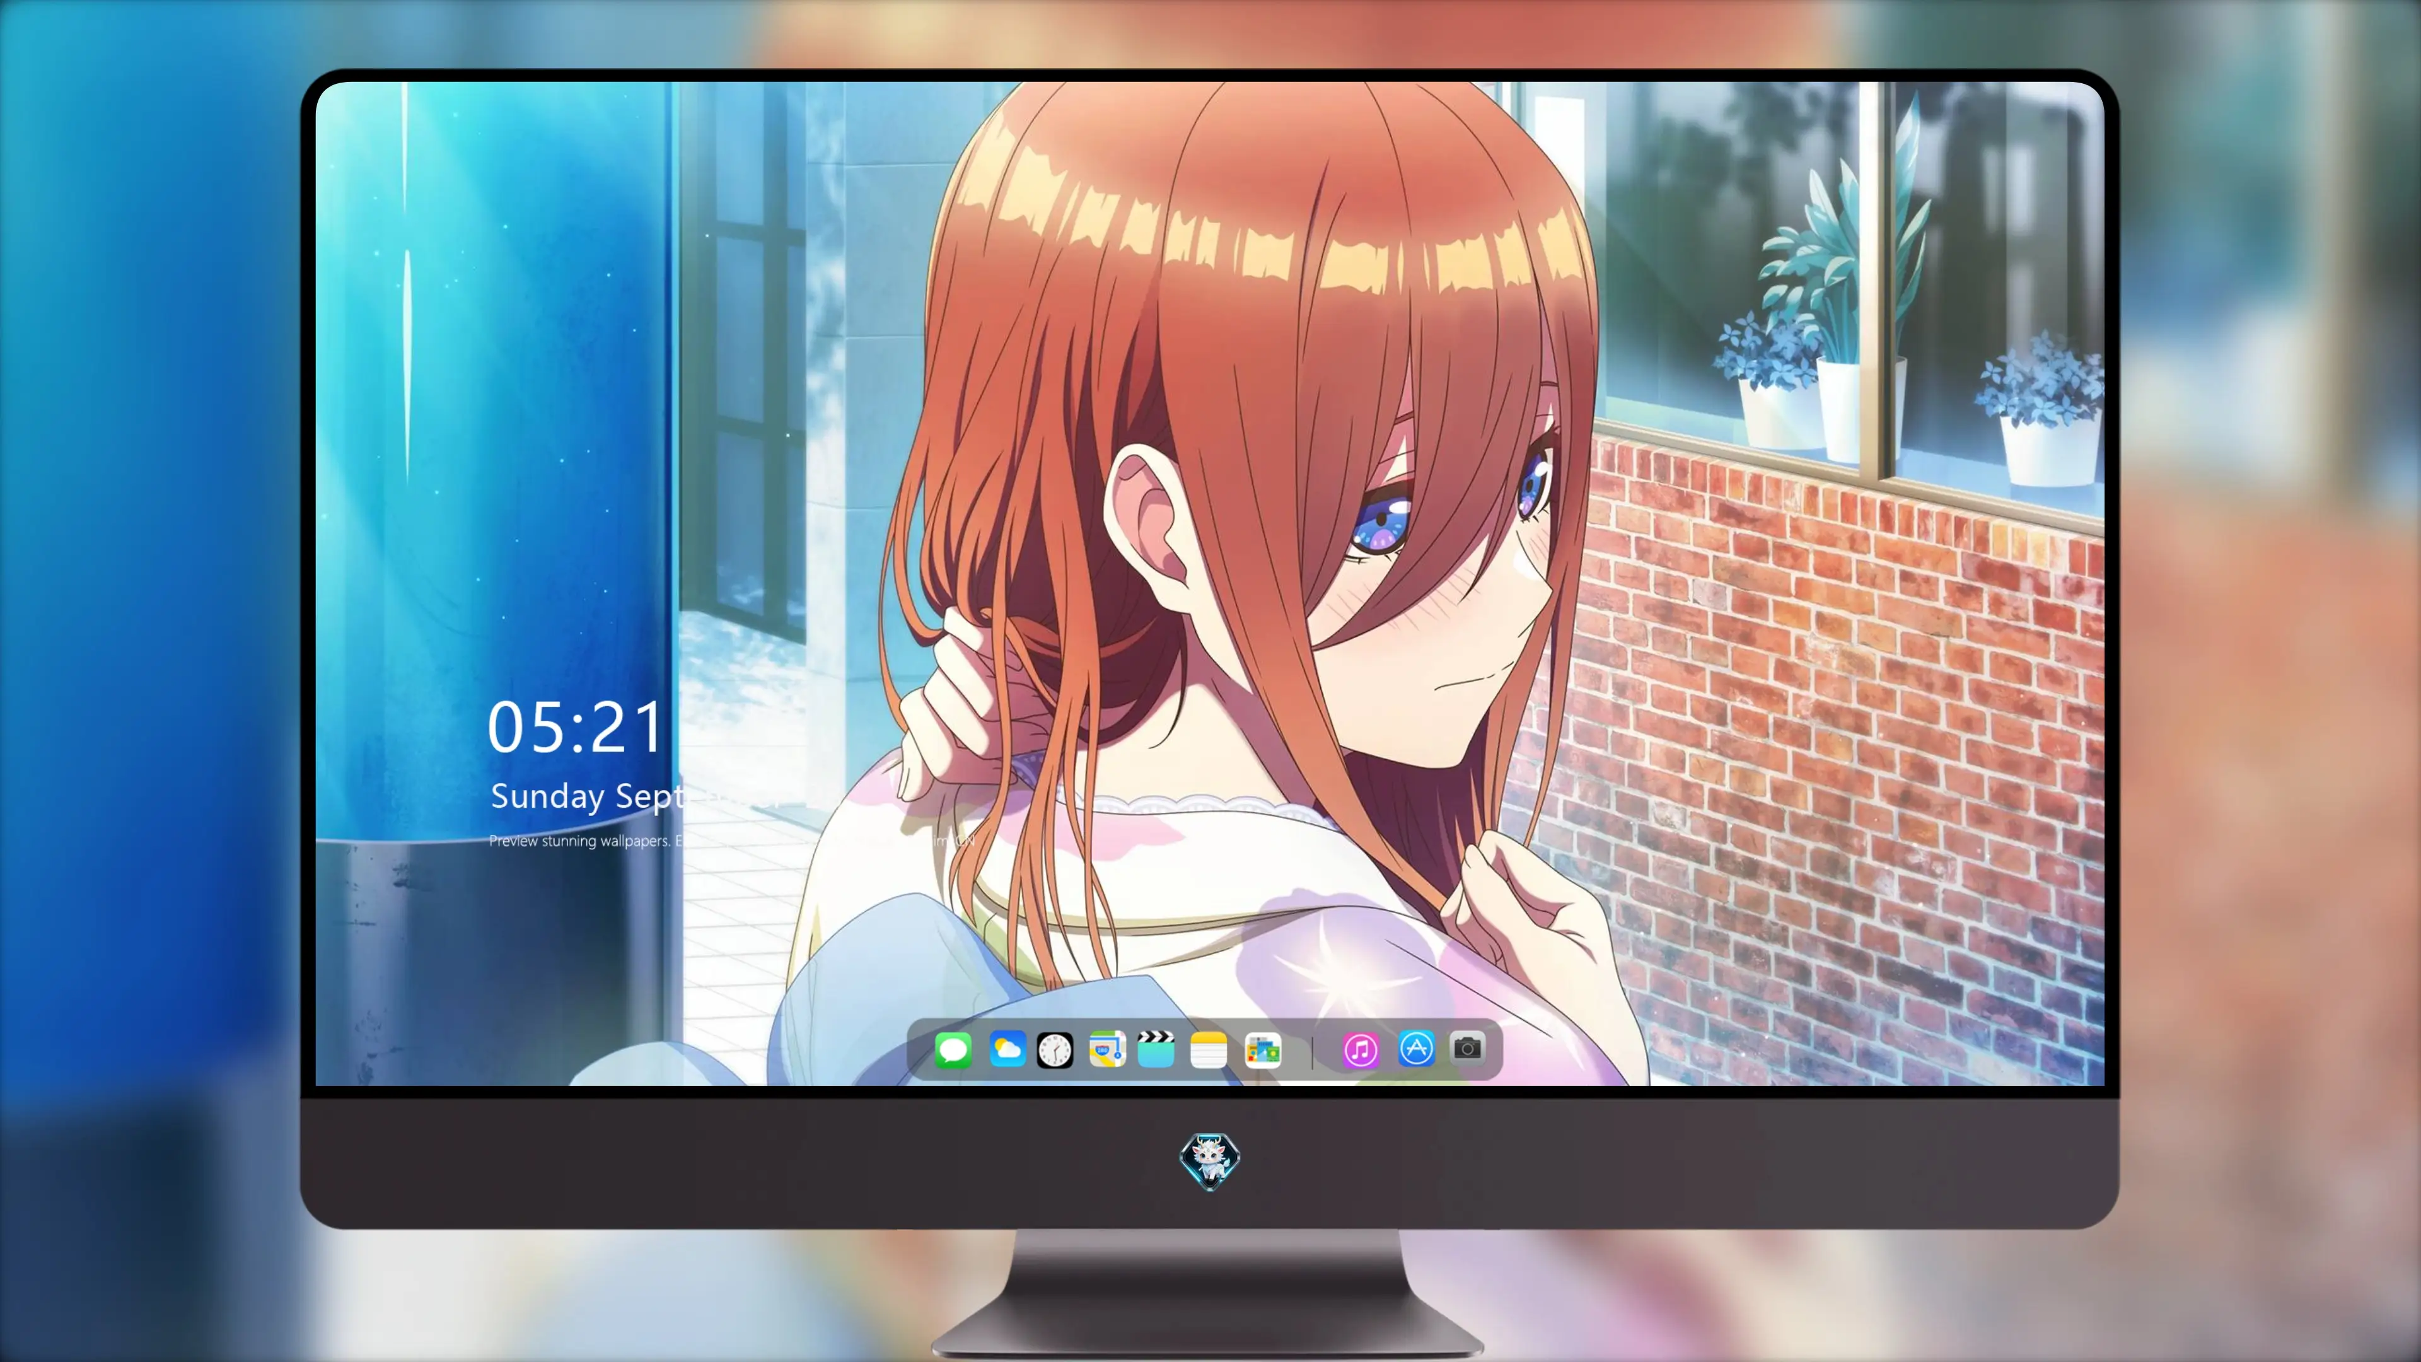Click the dragon logo on monitor chin
Image resolution: width=2421 pixels, height=1362 pixels.
tap(1210, 1161)
